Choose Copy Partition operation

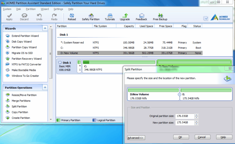click(x=20, y=112)
